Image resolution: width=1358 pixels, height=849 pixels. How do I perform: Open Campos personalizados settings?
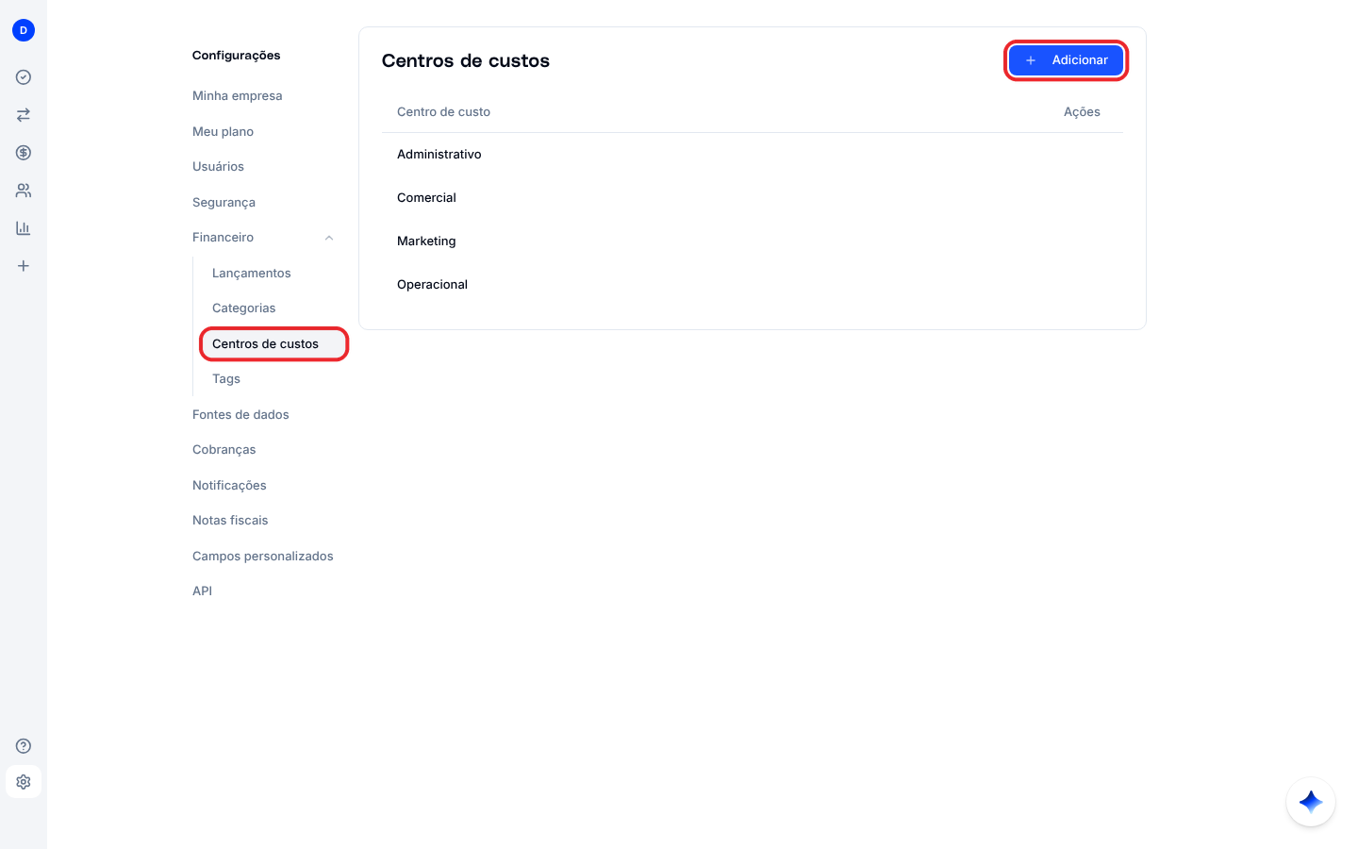click(263, 557)
